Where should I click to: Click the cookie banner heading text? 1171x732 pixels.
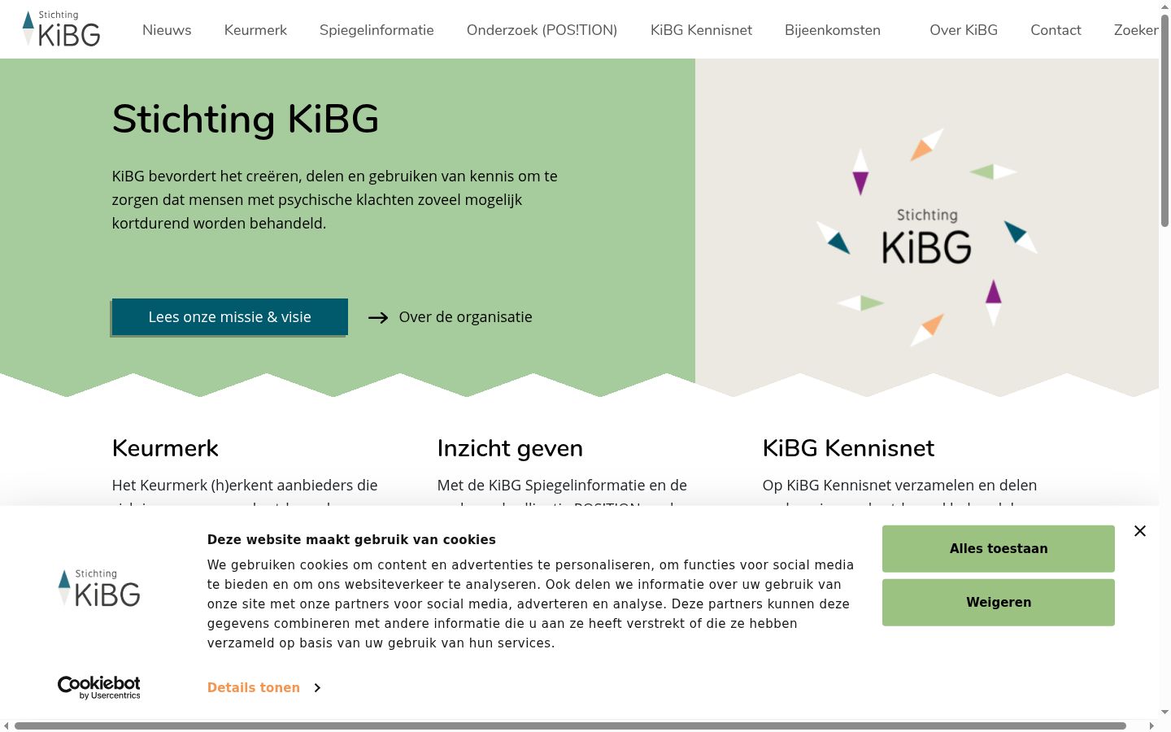(x=351, y=540)
